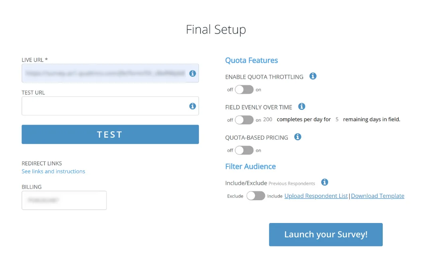Enable the Field Evenly Over Time toggle
Image resolution: width=435 pixels, height=266 pixels.
click(244, 120)
